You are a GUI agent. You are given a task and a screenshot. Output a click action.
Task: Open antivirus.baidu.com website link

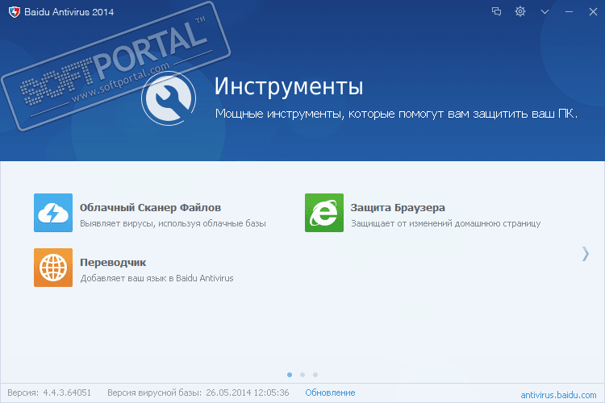click(x=558, y=395)
